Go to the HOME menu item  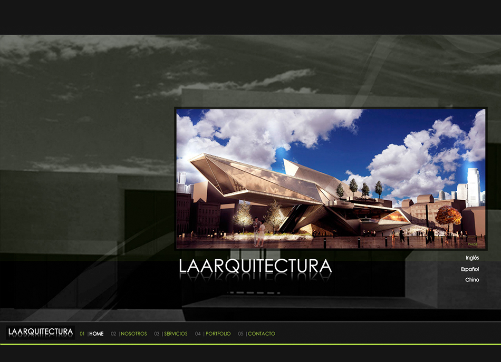97,334
